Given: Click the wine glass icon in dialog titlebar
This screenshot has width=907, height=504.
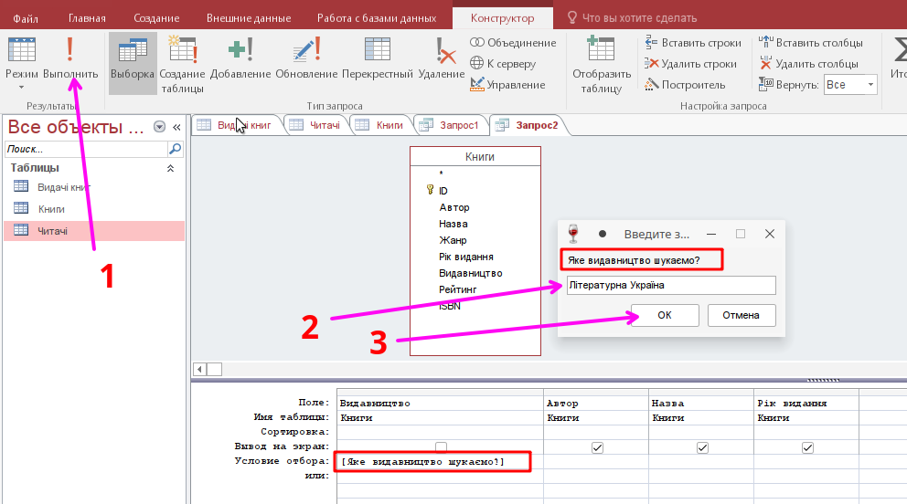Looking at the screenshot, I should click(x=573, y=234).
